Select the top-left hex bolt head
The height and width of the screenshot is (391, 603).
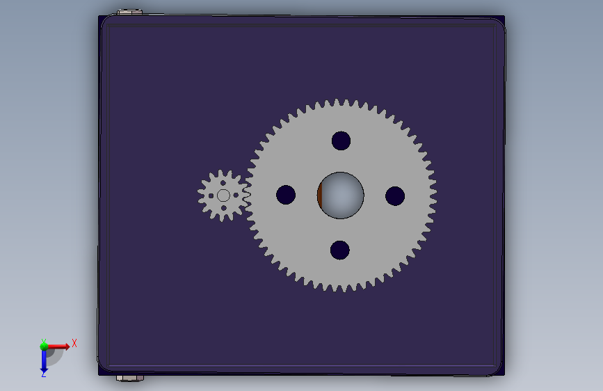pyautogui.click(x=129, y=13)
